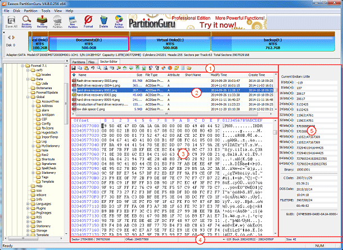Click the folder tree vertical scrollbar thumb

coord(66,104)
